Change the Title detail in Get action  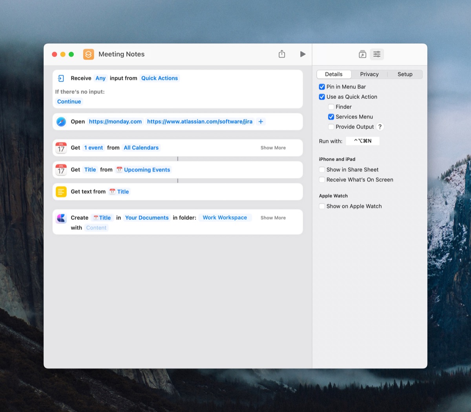90,170
